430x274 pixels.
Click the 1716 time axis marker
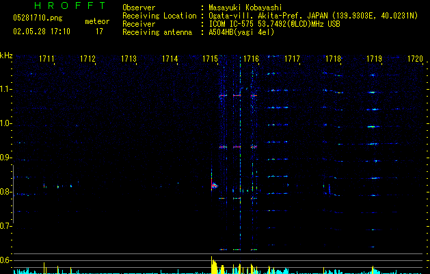251,59
